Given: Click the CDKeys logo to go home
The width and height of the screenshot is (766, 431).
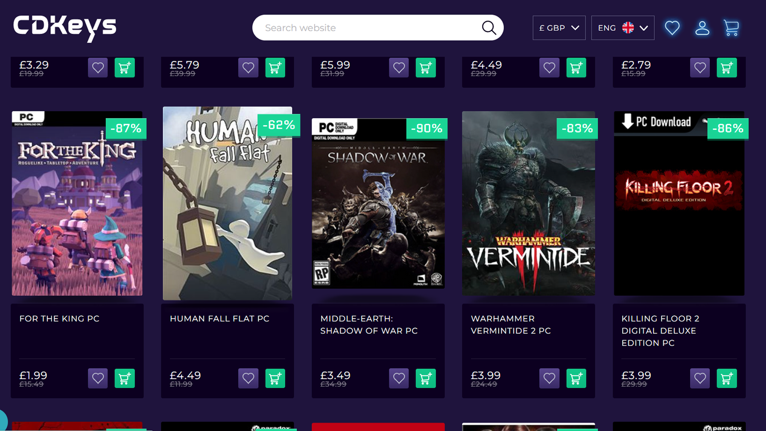Looking at the screenshot, I should [65, 28].
